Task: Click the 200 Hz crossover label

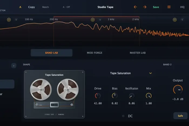Action: click(54, 19)
